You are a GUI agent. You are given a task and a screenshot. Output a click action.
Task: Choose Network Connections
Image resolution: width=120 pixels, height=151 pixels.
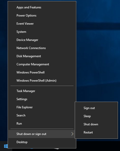click(42, 48)
